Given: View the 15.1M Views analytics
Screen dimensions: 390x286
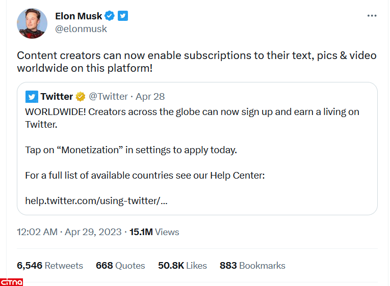Looking at the screenshot, I should point(154,232).
